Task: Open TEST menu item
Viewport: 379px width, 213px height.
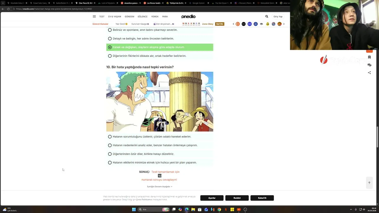Action: click(102, 17)
